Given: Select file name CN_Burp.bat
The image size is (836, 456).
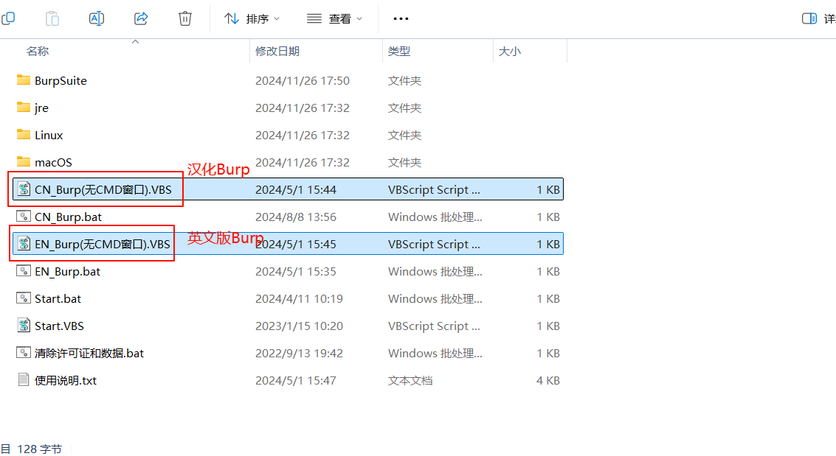Looking at the screenshot, I should (x=68, y=217).
